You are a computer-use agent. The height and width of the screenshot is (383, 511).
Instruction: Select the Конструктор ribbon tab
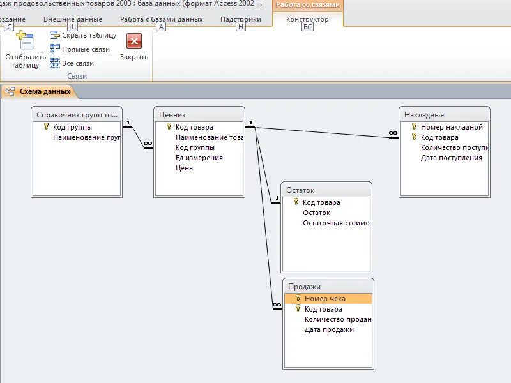coord(307,19)
